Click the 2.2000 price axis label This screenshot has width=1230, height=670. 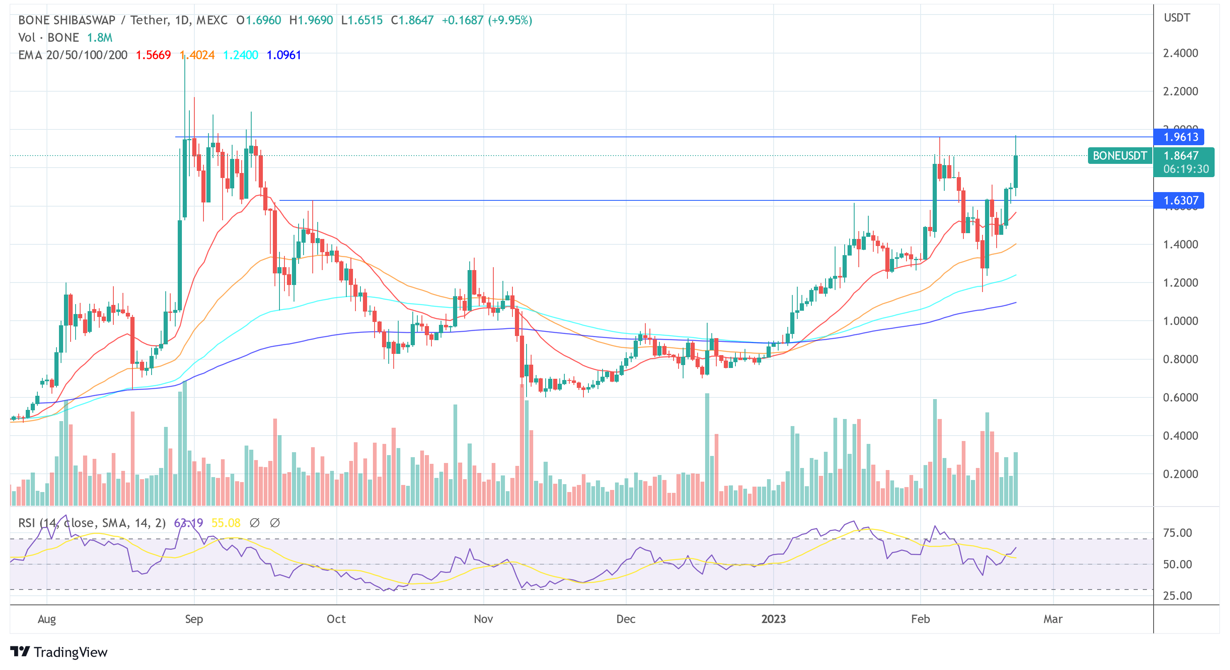pyautogui.click(x=1180, y=92)
